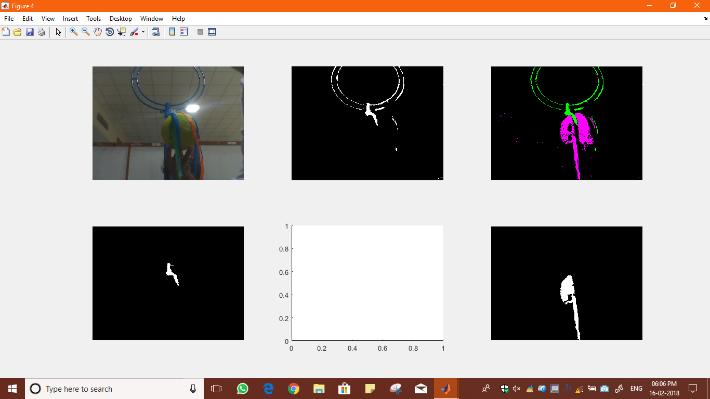Print the figure

42,32
